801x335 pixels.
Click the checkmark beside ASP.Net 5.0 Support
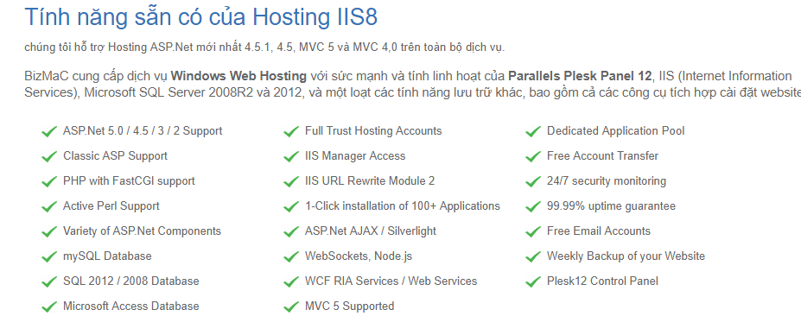click(48, 132)
